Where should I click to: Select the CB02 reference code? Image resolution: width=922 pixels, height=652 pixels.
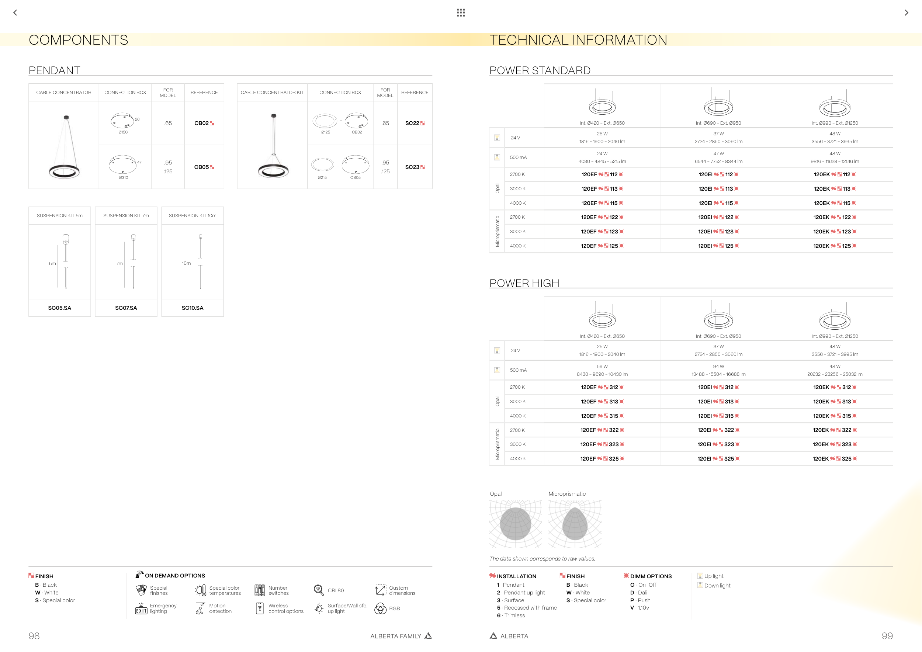coord(202,123)
